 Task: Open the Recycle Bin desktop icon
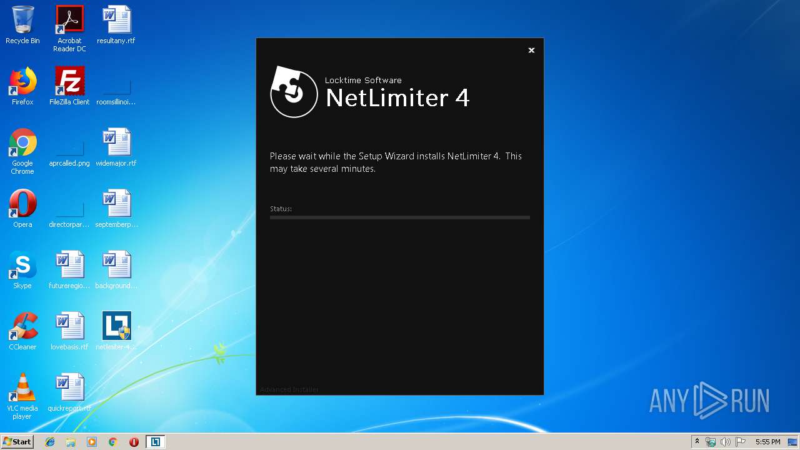pyautogui.click(x=22, y=25)
